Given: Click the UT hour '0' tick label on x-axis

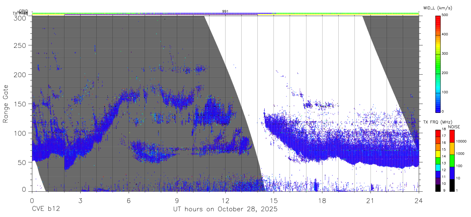Looking at the screenshot, I should [32, 200].
